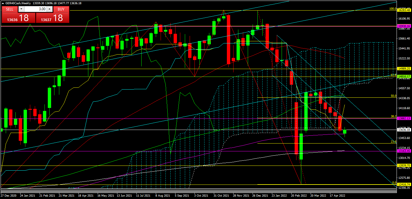Screen dimensions: 412x199
Task: Select the yellow 12839.70 price label
Action: point(404,166)
